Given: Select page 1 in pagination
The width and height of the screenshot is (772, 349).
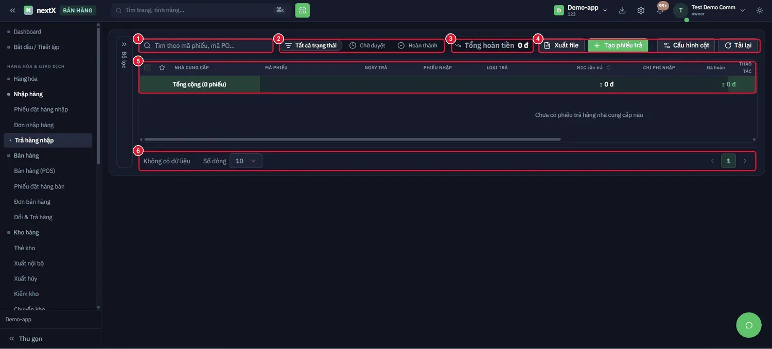Looking at the screenshot, I should [728, 161].
